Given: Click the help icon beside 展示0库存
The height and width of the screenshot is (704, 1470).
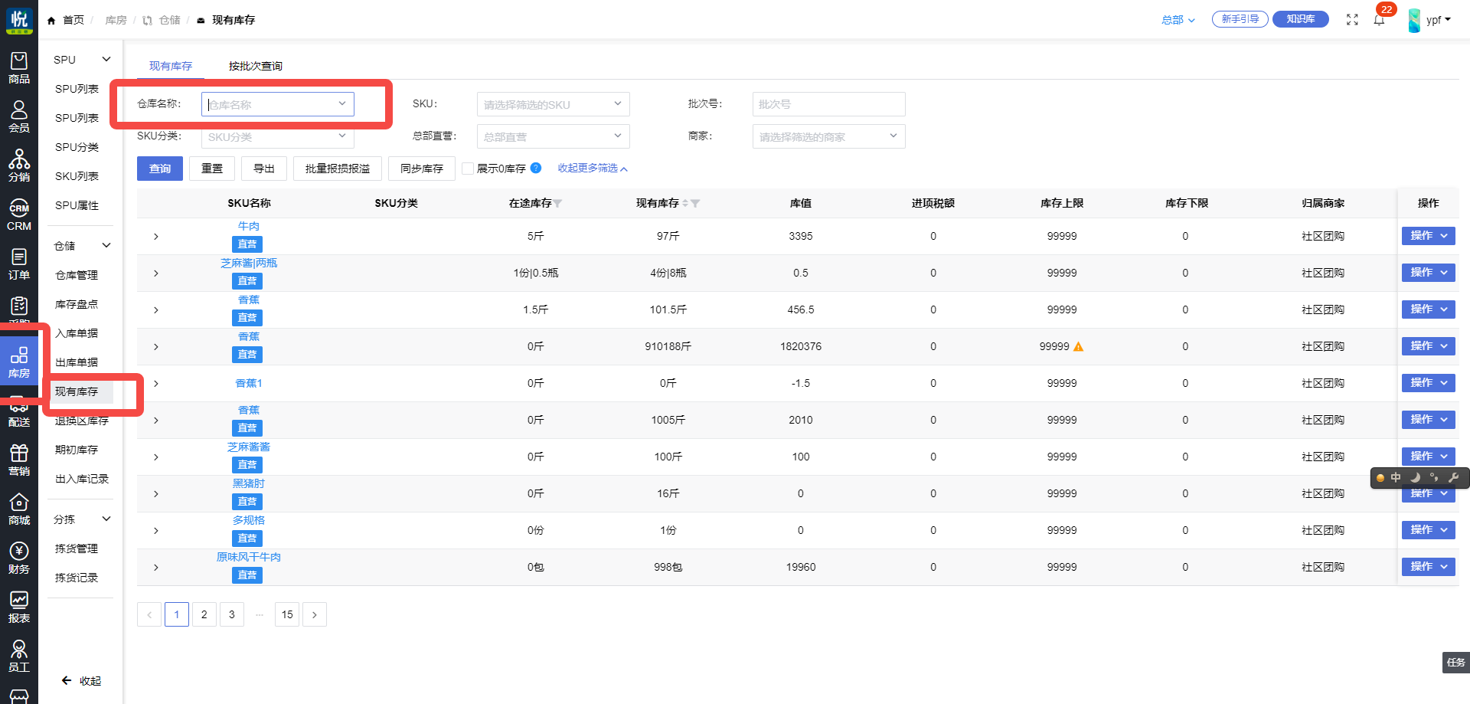Looking at the screenshot, I should coord(536,168).
